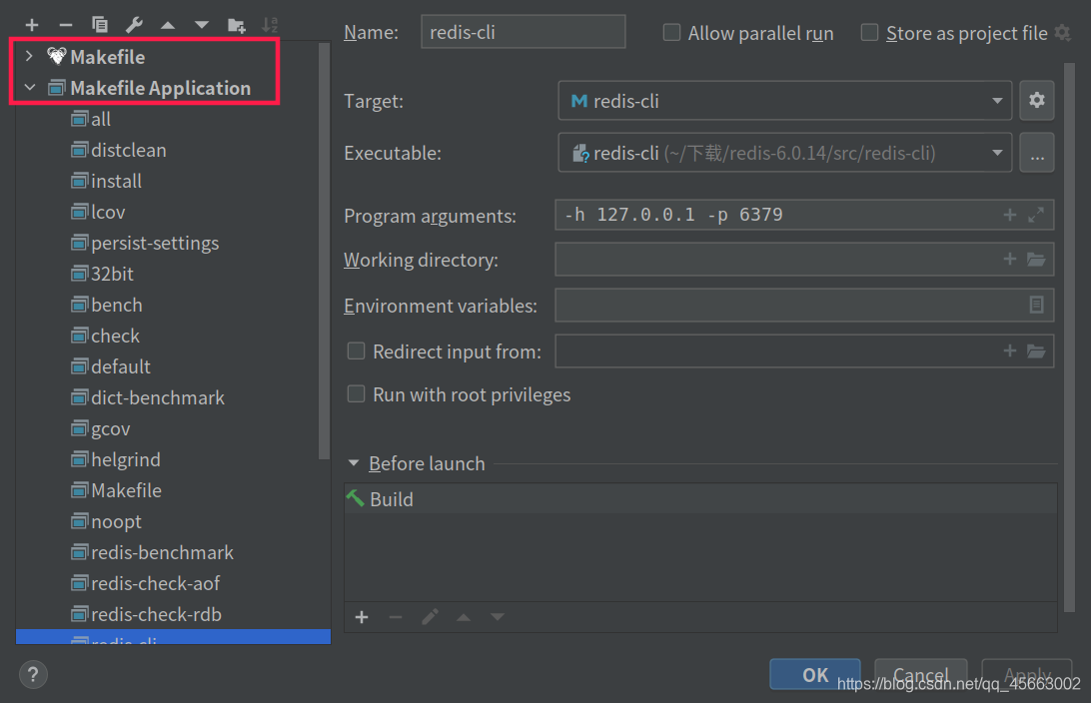This screenshot has width=1091, height=703.
Task: Enable Allow parallel run
Action: (x=671, y=32)
